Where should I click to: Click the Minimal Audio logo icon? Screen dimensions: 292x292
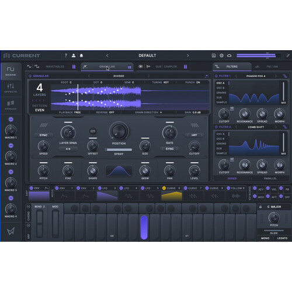click(11, 231)
